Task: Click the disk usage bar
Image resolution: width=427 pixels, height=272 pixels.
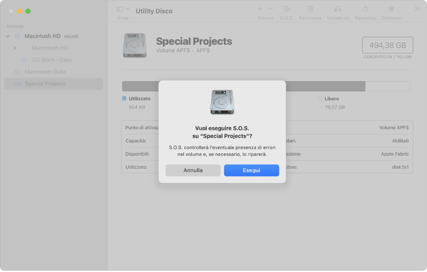Action: click(266, 86)
